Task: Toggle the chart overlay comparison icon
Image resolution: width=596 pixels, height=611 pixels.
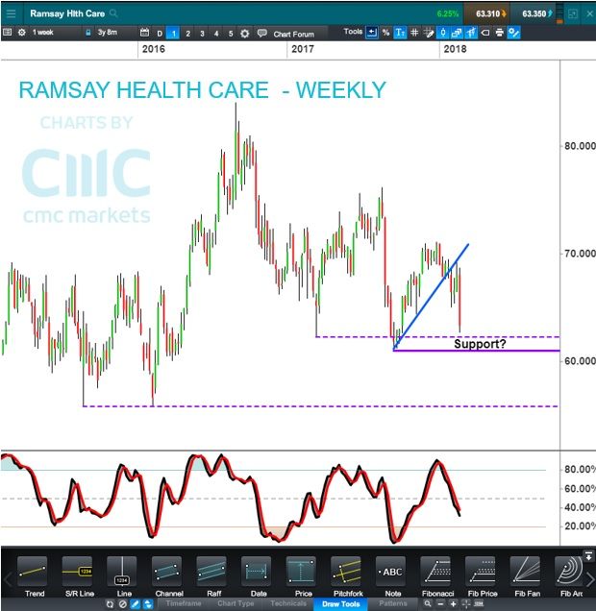Action: (471, 33)
